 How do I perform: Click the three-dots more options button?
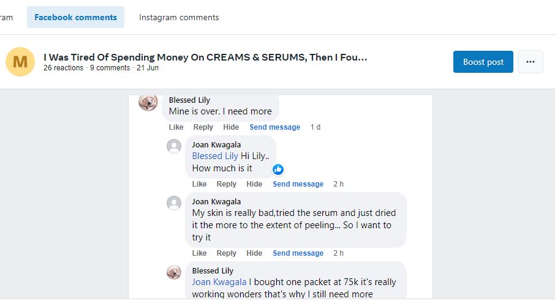[x=530, y=62]
